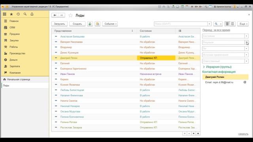
Task: Click the column settings icon in table header
Action: [180, 31]
